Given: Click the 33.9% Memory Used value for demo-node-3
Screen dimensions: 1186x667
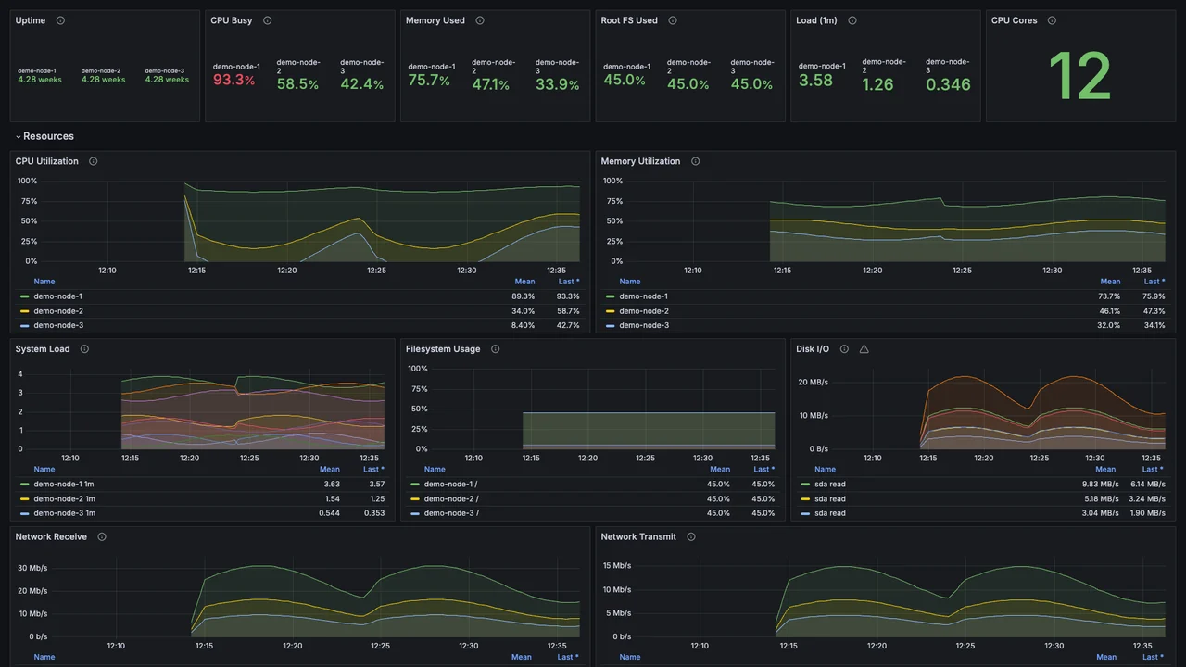Looking at the screenshot, I should 557,84.
